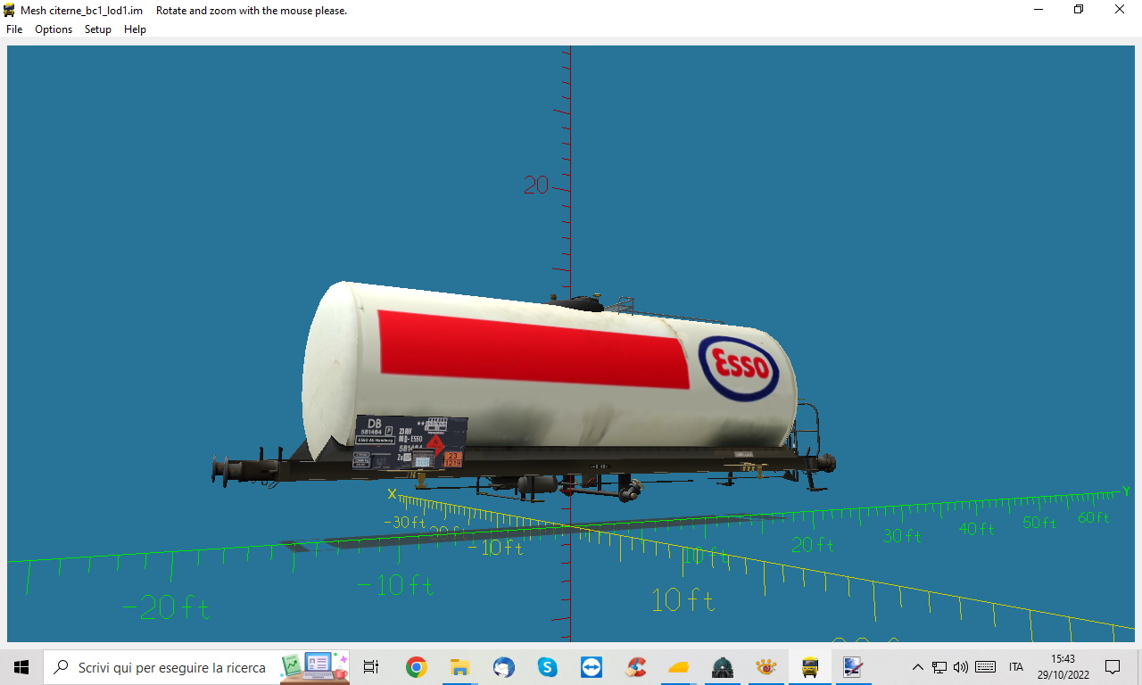Open TeamViewer from the taskbar

coord(591,667)
